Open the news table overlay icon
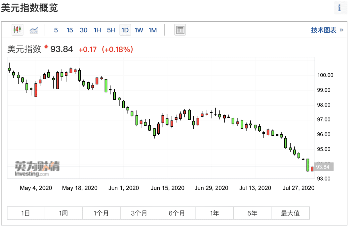Image resolution: width=357 pixels, height=234 pixels. [x=180, y=30]
